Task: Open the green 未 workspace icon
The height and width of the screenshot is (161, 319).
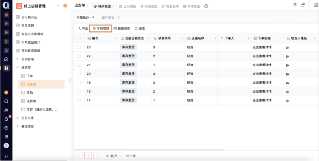Action: click(x=6, y=33)
